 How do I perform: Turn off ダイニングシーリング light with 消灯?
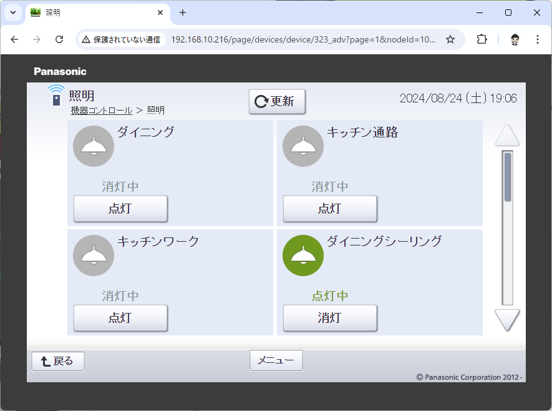point(330,318)
